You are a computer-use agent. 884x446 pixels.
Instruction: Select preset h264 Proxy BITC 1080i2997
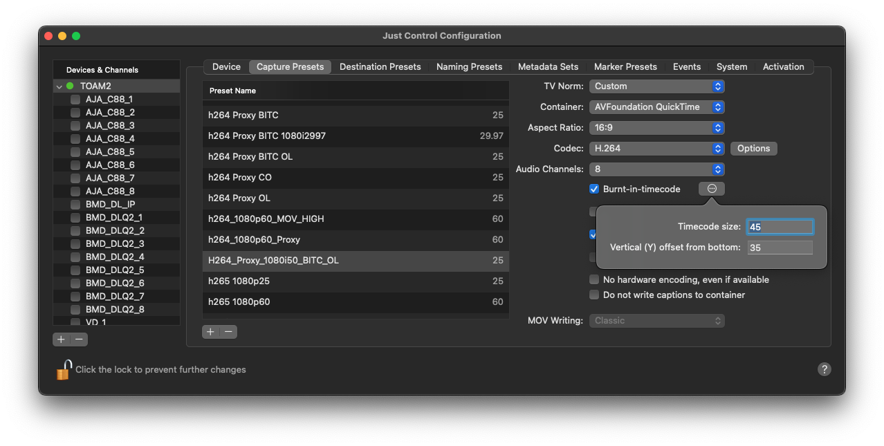click(x=356, y=136)
